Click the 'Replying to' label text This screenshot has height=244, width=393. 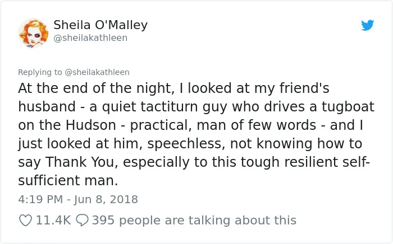40,72
